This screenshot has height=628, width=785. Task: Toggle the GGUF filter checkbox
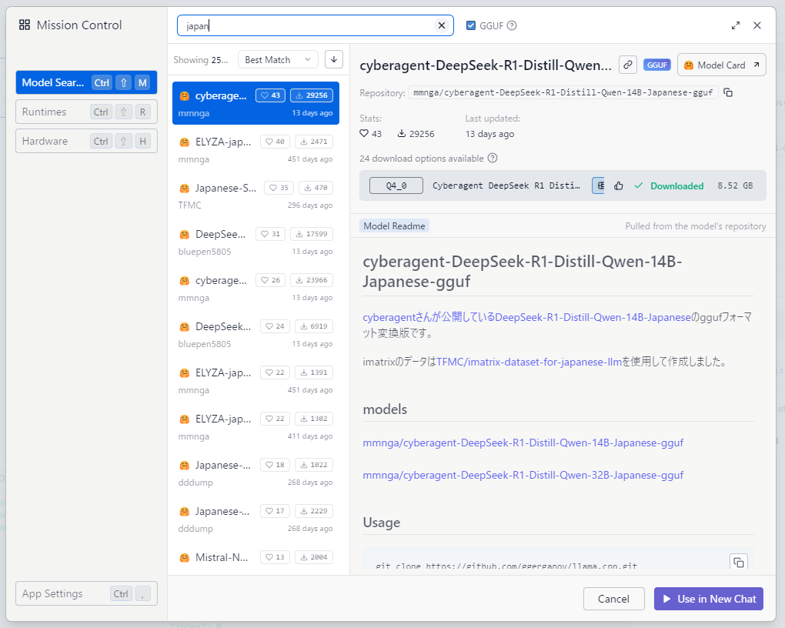(470, 25)
